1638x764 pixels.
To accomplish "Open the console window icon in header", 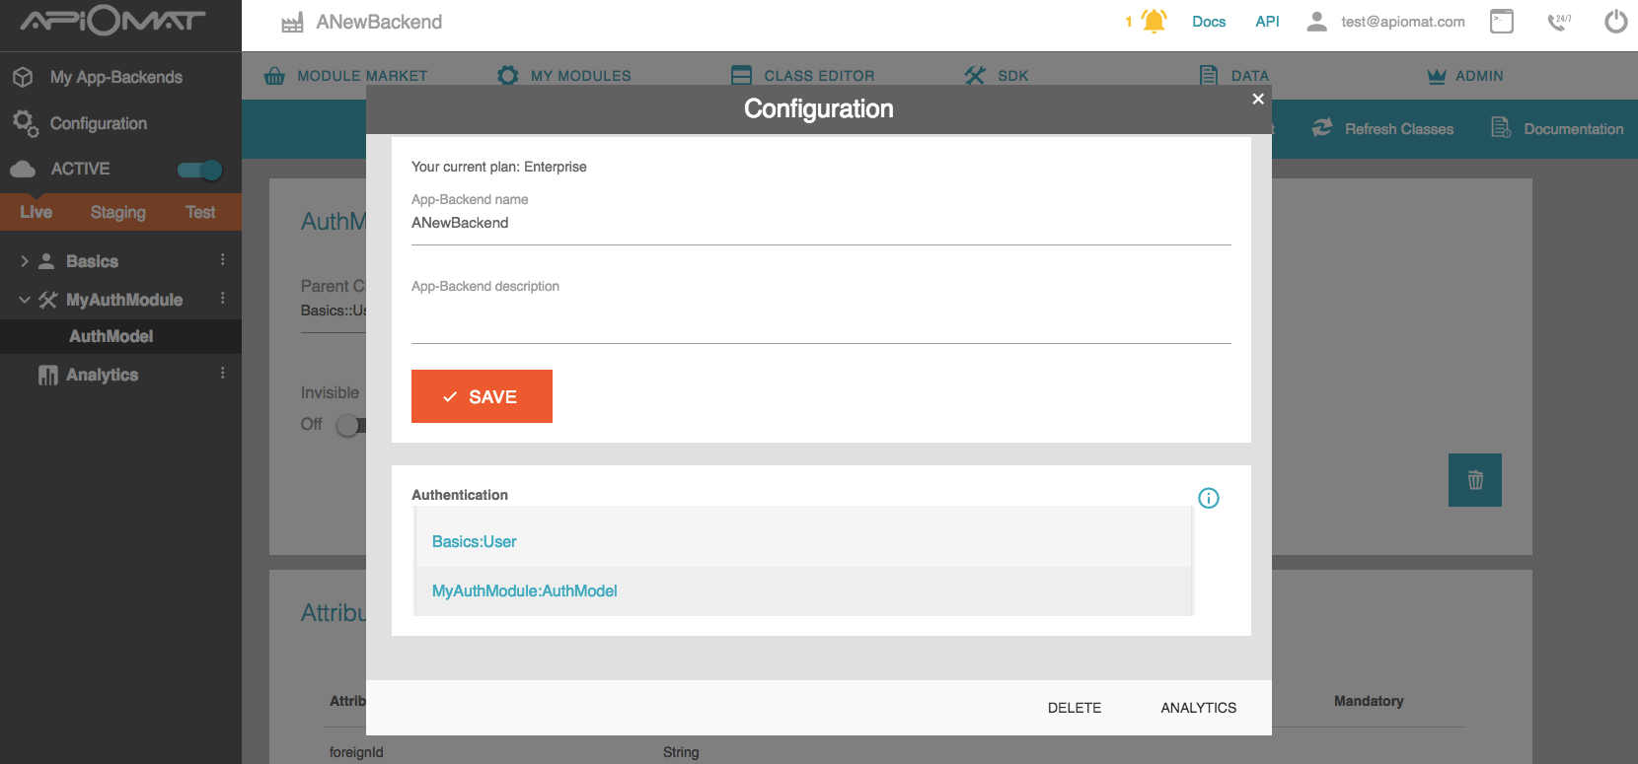I will tap(1502, 21).
